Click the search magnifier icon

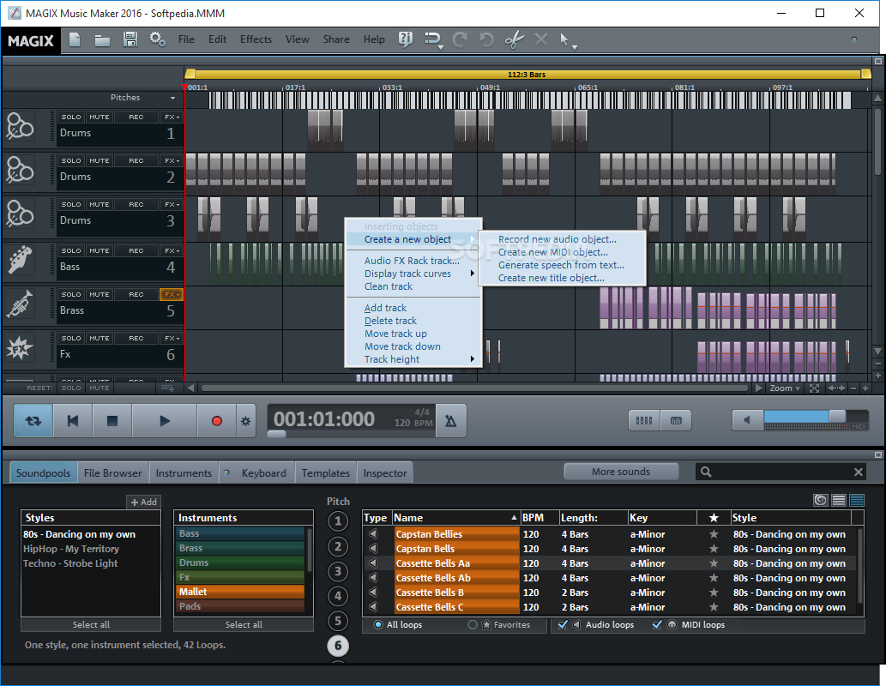click(x=706, y=472)
